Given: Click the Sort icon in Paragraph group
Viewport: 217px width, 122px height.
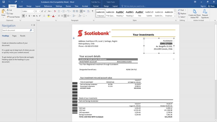Looking at the screenshot, I should pos(88,11).
